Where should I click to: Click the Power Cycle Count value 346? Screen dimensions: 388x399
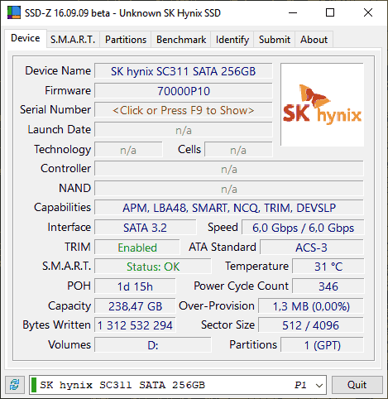(328, 286)
